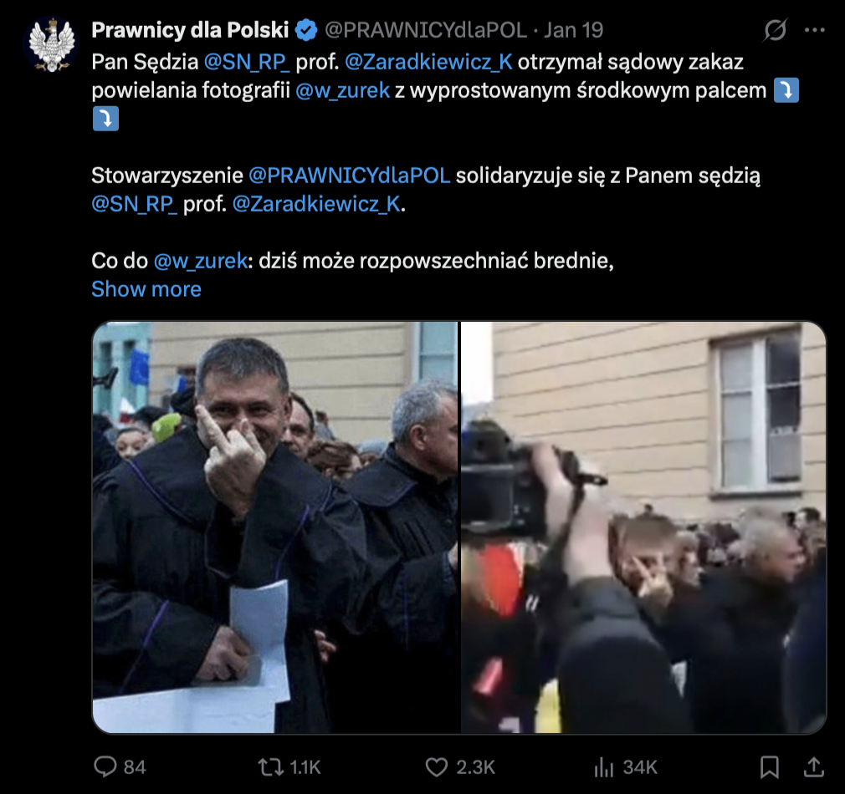845x794 pixels.
Task: Bookmark this post
Action: pyautogui.click(x=769, y=766)
